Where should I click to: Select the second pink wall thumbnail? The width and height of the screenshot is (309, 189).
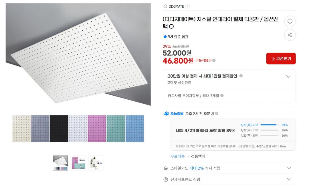(78, 163)
